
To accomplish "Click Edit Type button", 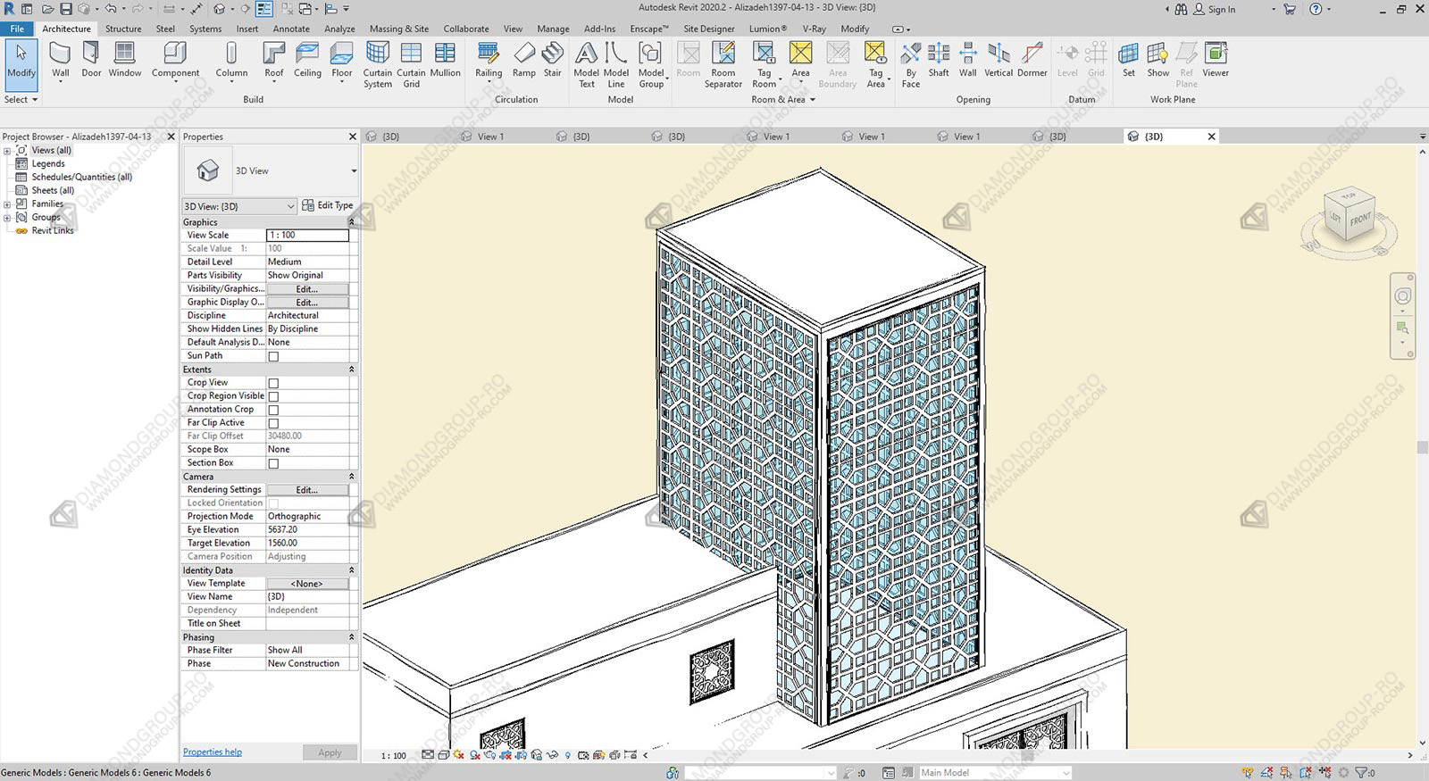I will [328, 205].
